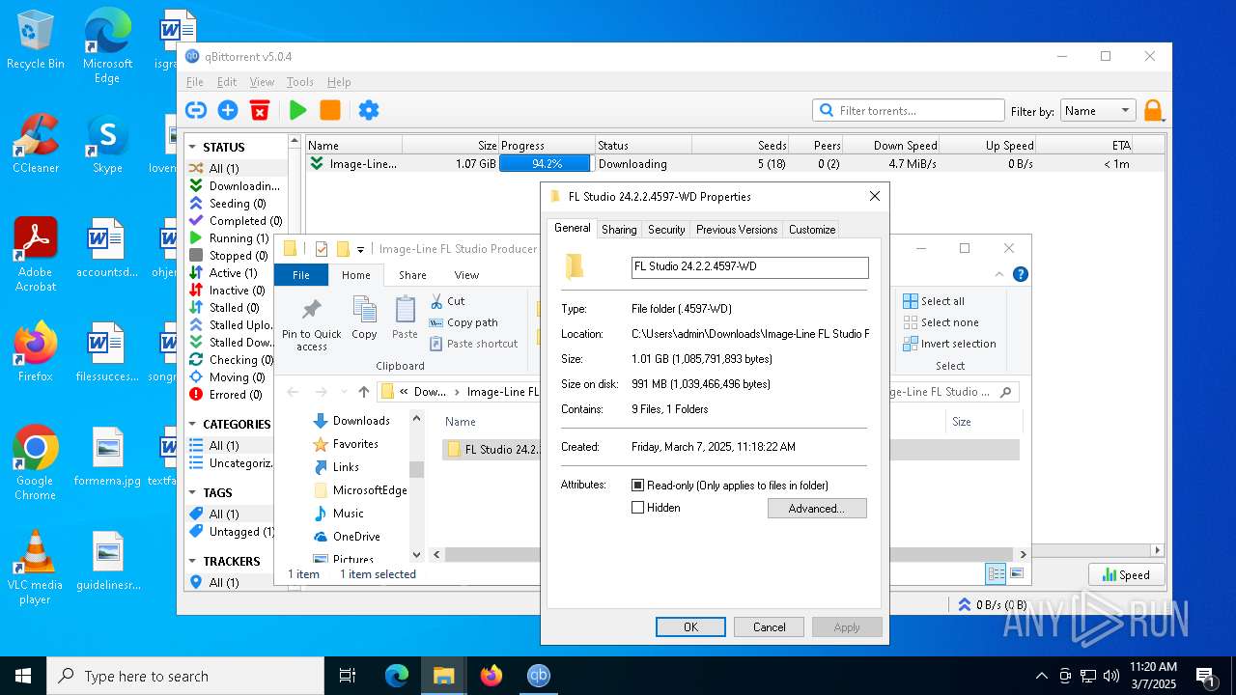Click the search magnifier in Explorer search box

pos(1006,392)
